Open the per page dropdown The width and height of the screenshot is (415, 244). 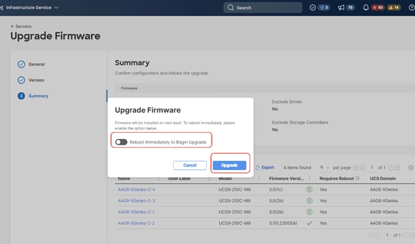(325, 167)
